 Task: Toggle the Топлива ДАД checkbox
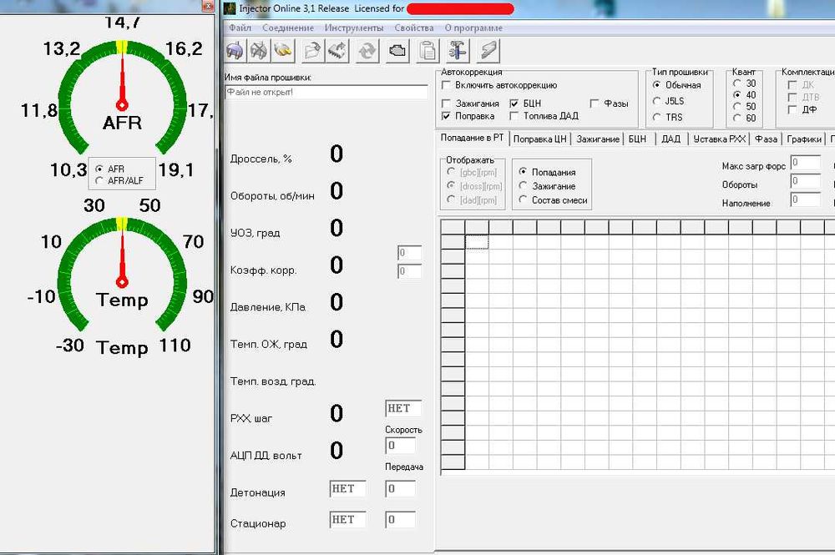(514, 116)
